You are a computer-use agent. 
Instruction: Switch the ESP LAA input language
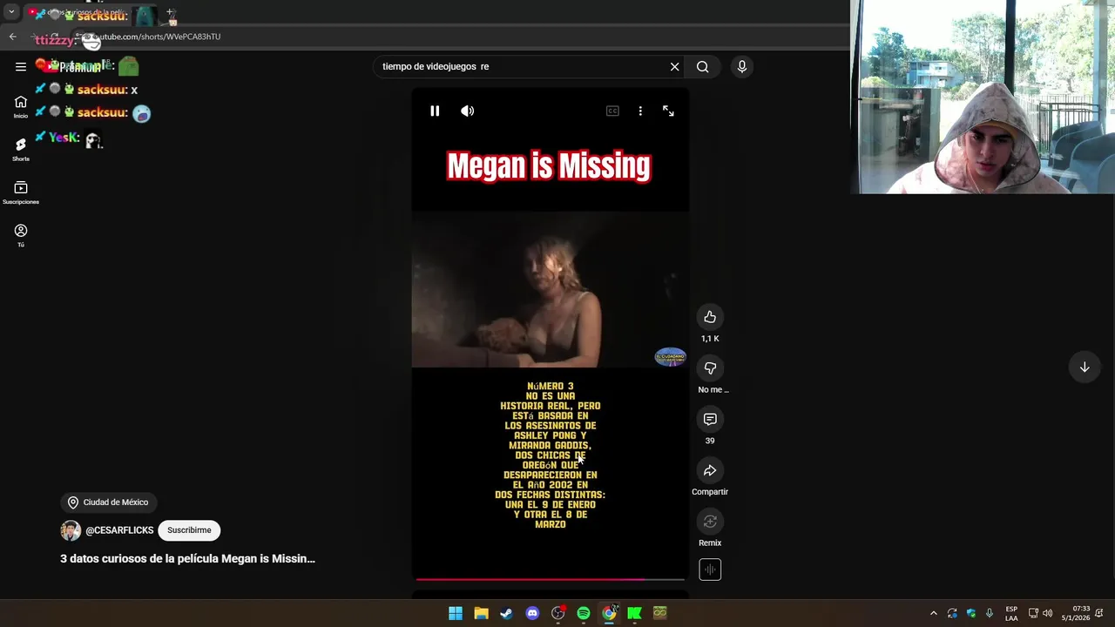(x=1011, y=613)
